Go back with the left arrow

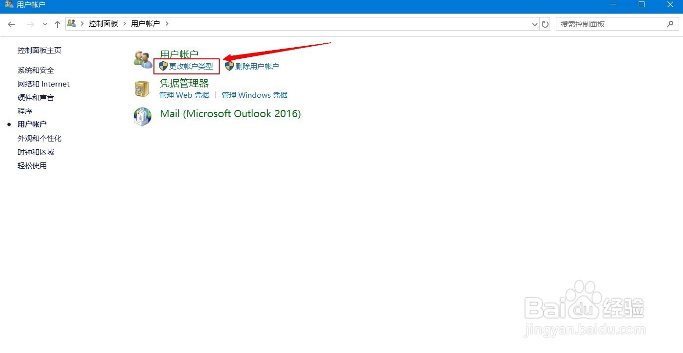point(12,24)
